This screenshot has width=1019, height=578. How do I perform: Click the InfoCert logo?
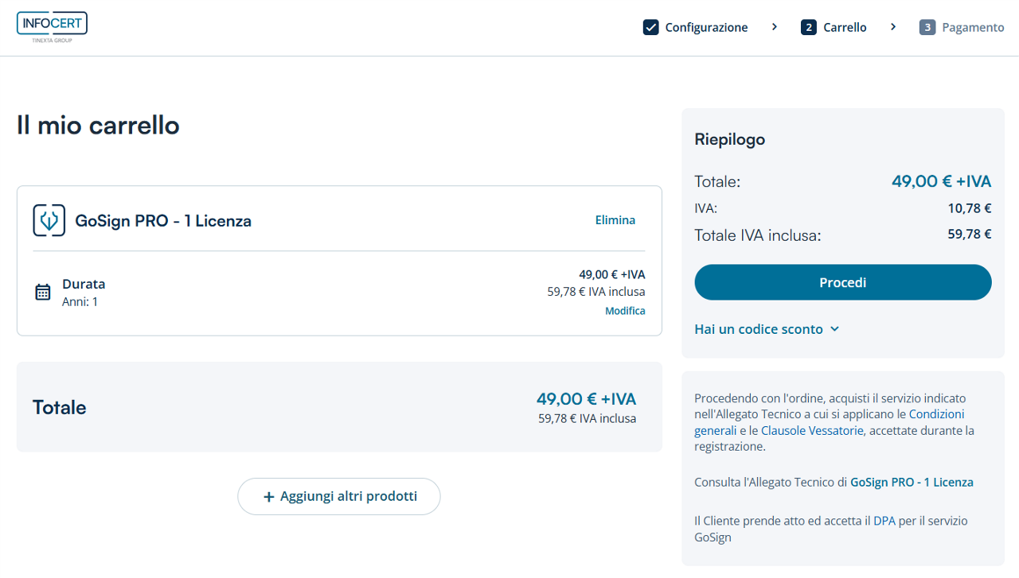[52, 26]
